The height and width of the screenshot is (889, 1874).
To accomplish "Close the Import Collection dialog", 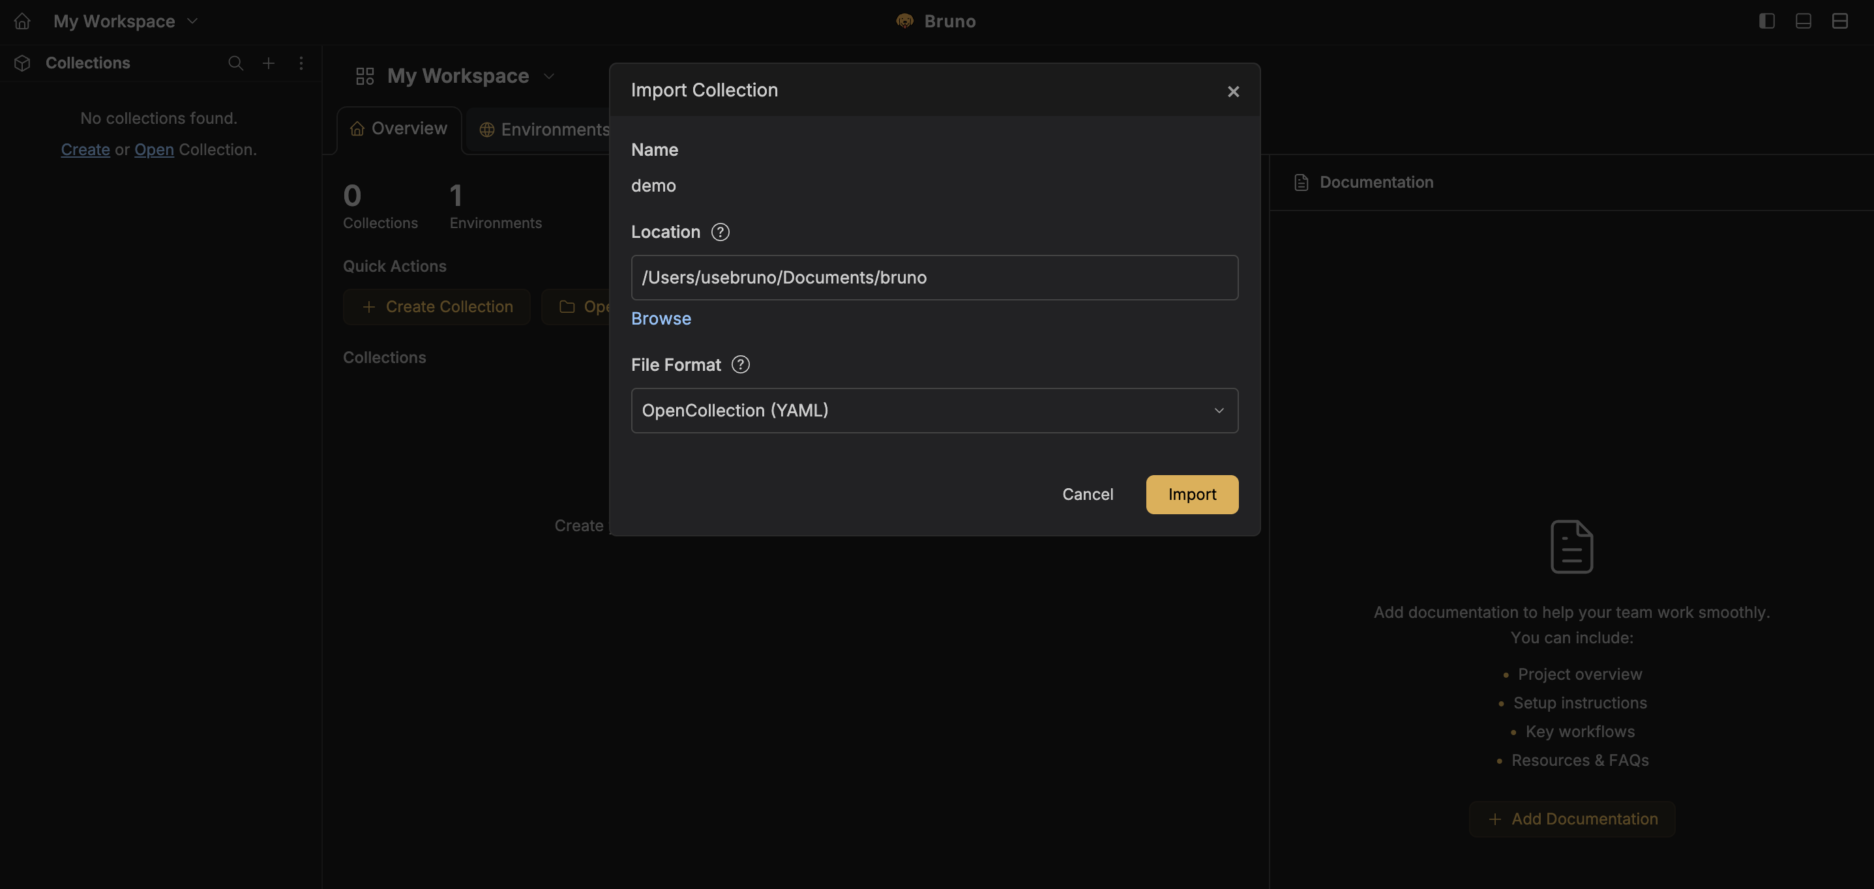I will pos(1232,92).
